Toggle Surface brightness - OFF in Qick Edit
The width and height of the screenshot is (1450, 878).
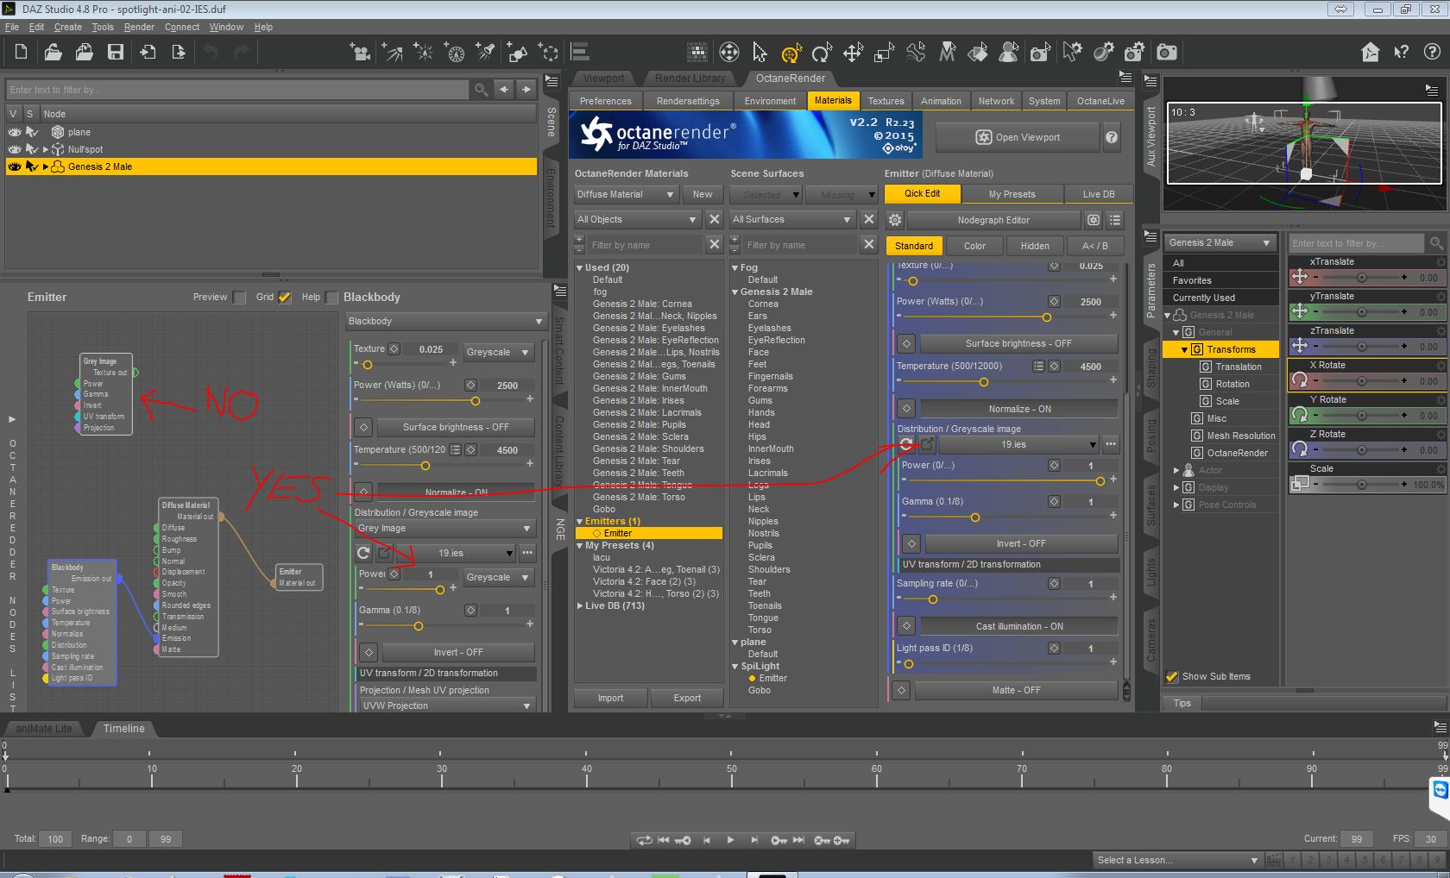[1018, 343]
